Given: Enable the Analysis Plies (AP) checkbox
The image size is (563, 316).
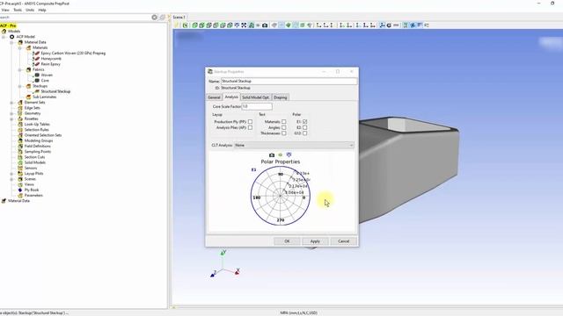Looking at the screenshot, I should pos(250,127).
